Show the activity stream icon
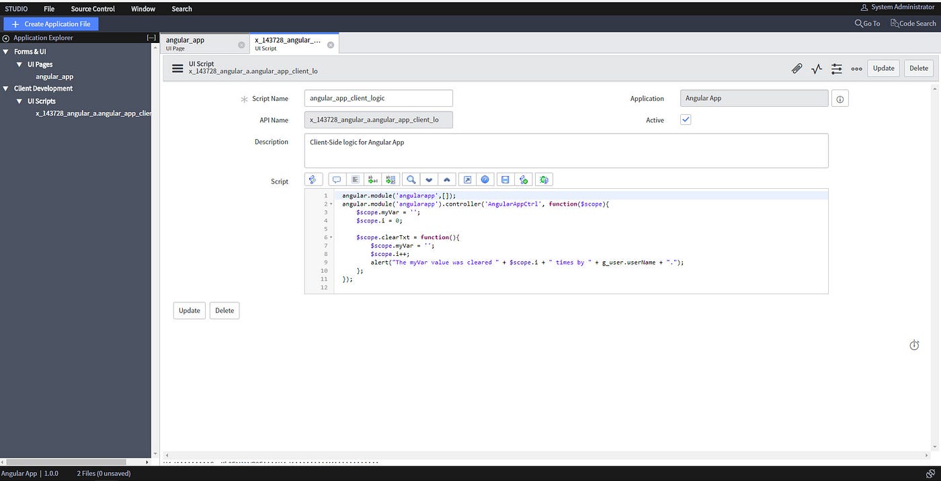941x481 pixels. point(816,68)
